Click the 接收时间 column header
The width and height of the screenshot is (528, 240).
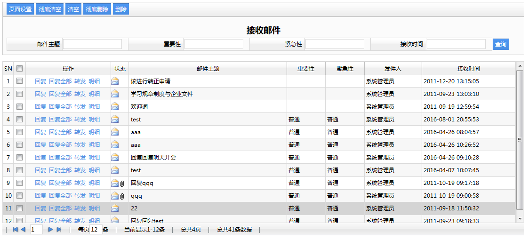(468, 69)
